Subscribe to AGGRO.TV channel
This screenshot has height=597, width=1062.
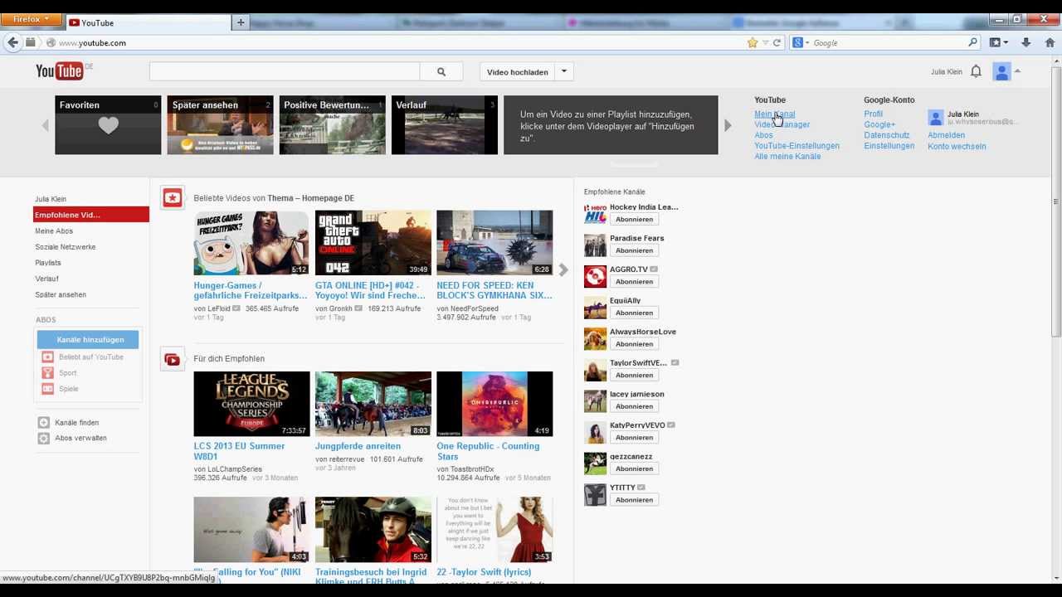coord(635,282)
